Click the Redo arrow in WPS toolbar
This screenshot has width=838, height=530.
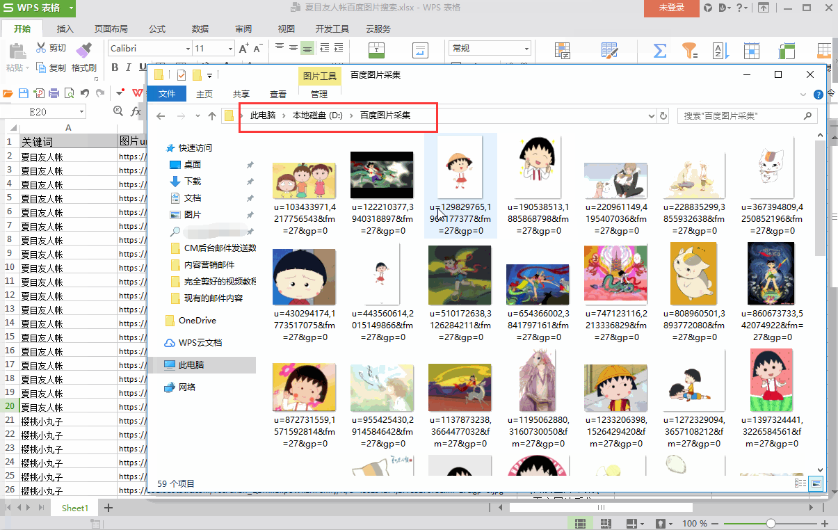100,93
